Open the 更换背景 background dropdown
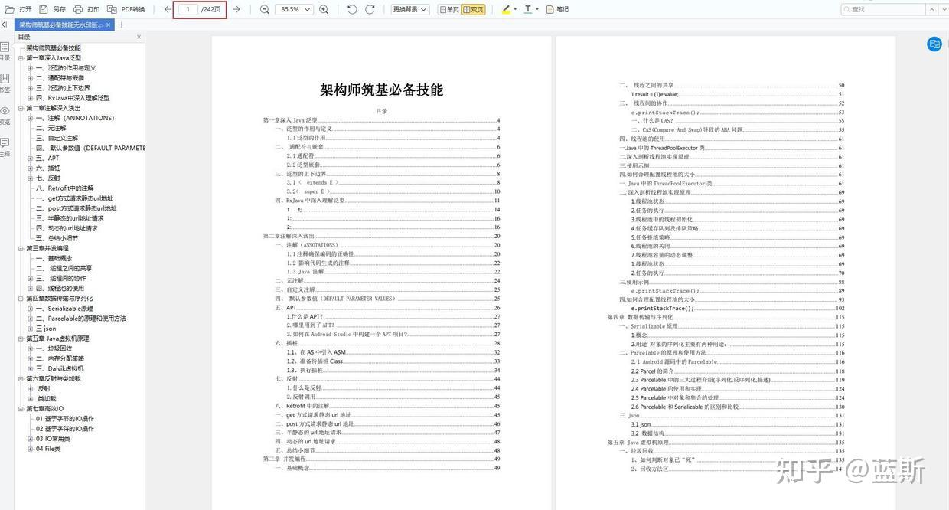949x510 pixels. pyautogui.click(x=409, y=9)
